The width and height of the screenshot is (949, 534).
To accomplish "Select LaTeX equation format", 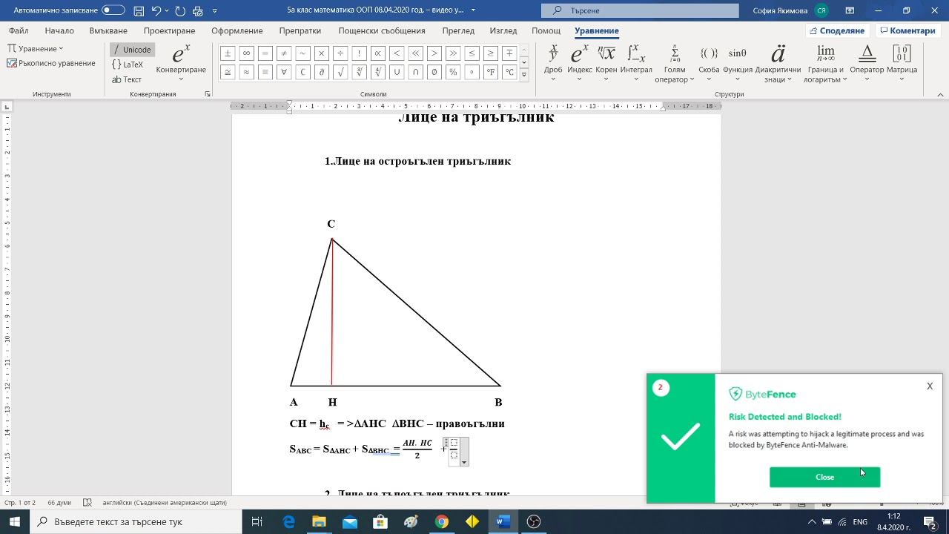I will 128,65.
